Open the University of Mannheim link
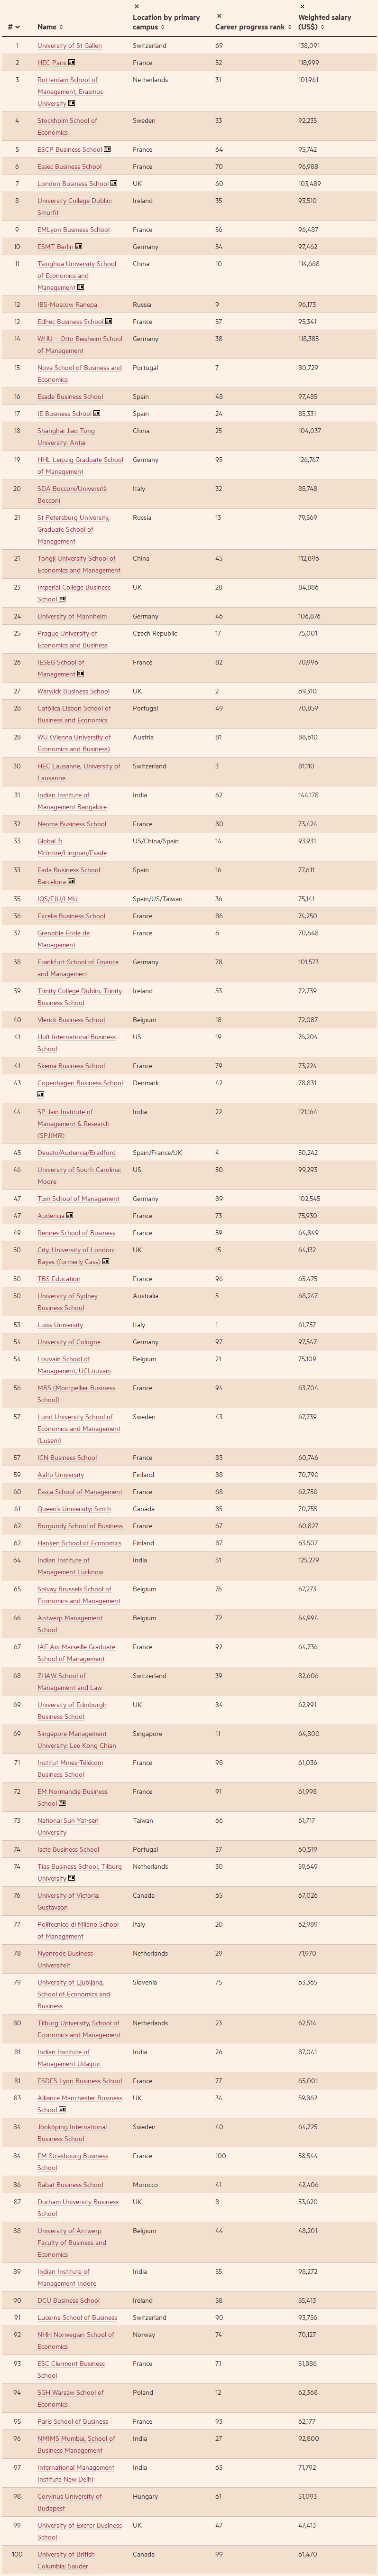 click(72, 616)
